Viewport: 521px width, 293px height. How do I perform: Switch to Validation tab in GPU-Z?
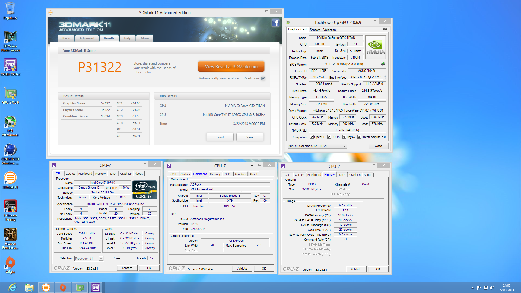pos(329,30)
